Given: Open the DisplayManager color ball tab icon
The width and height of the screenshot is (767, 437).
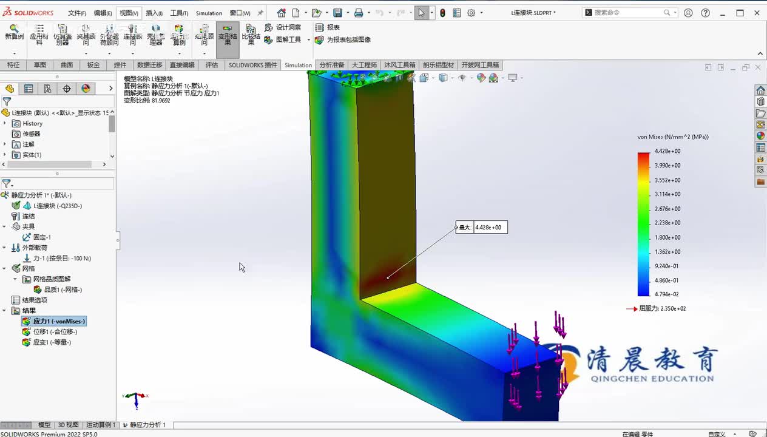Looking at the screenshot, I should click(86, 89).
